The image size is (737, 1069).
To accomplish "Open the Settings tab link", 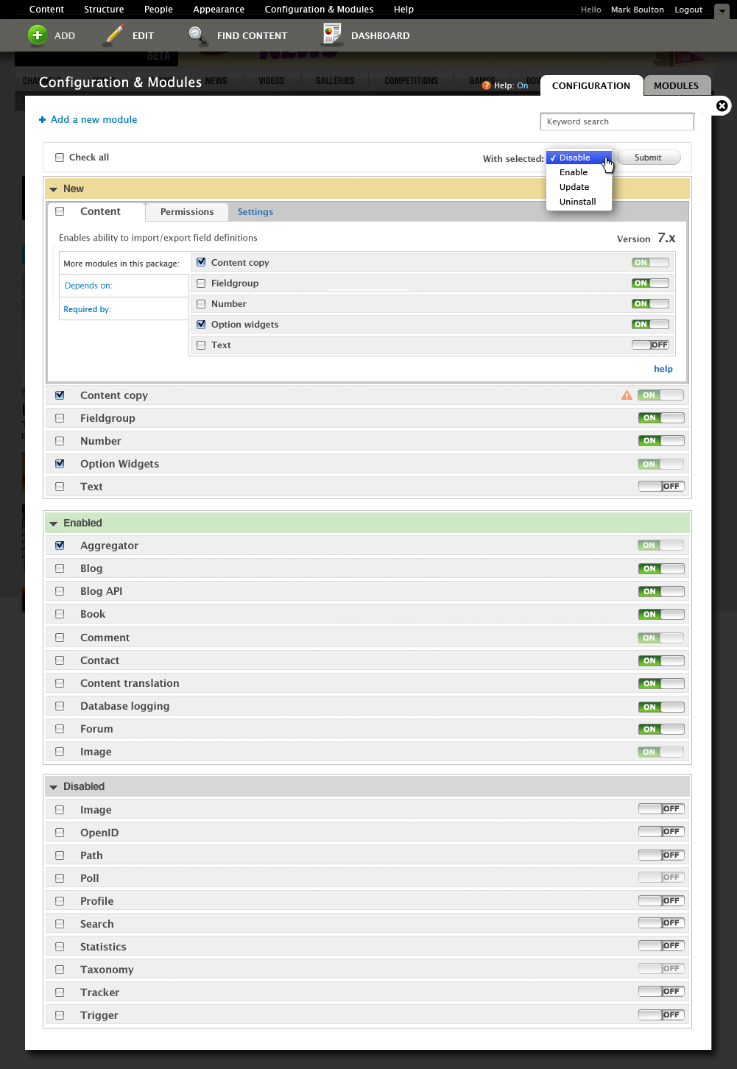I will (x=255, y=212).
